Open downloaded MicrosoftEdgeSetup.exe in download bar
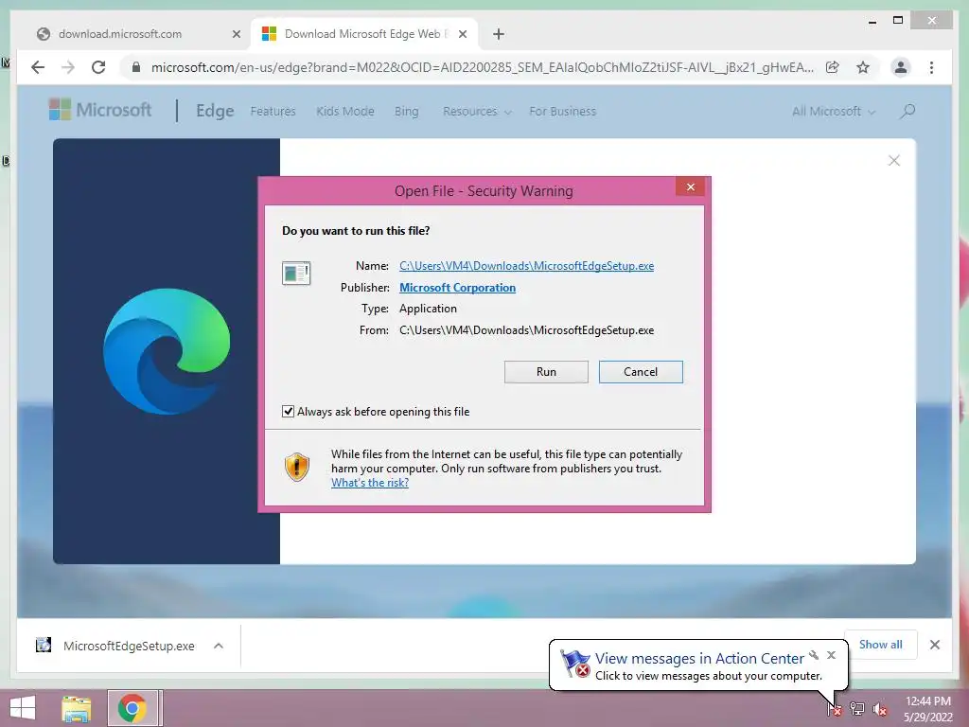 [x=129, y=646]
